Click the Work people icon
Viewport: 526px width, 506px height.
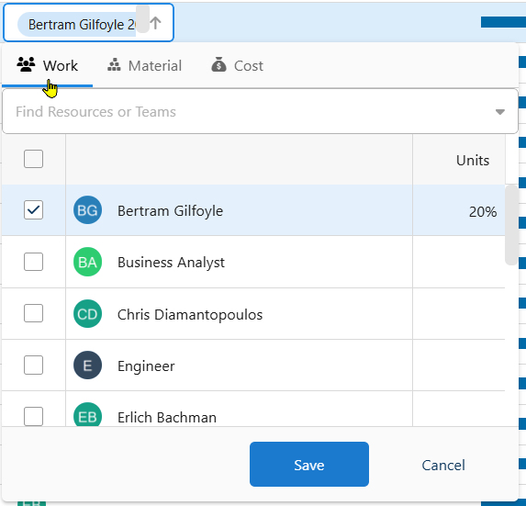(x=26, y=64)
